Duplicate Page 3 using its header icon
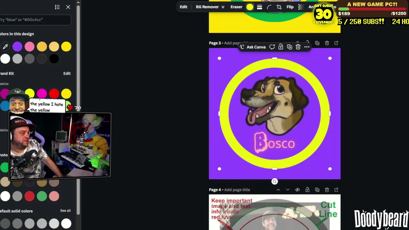This screenshot has height=230, width=409. pos(317,43)
